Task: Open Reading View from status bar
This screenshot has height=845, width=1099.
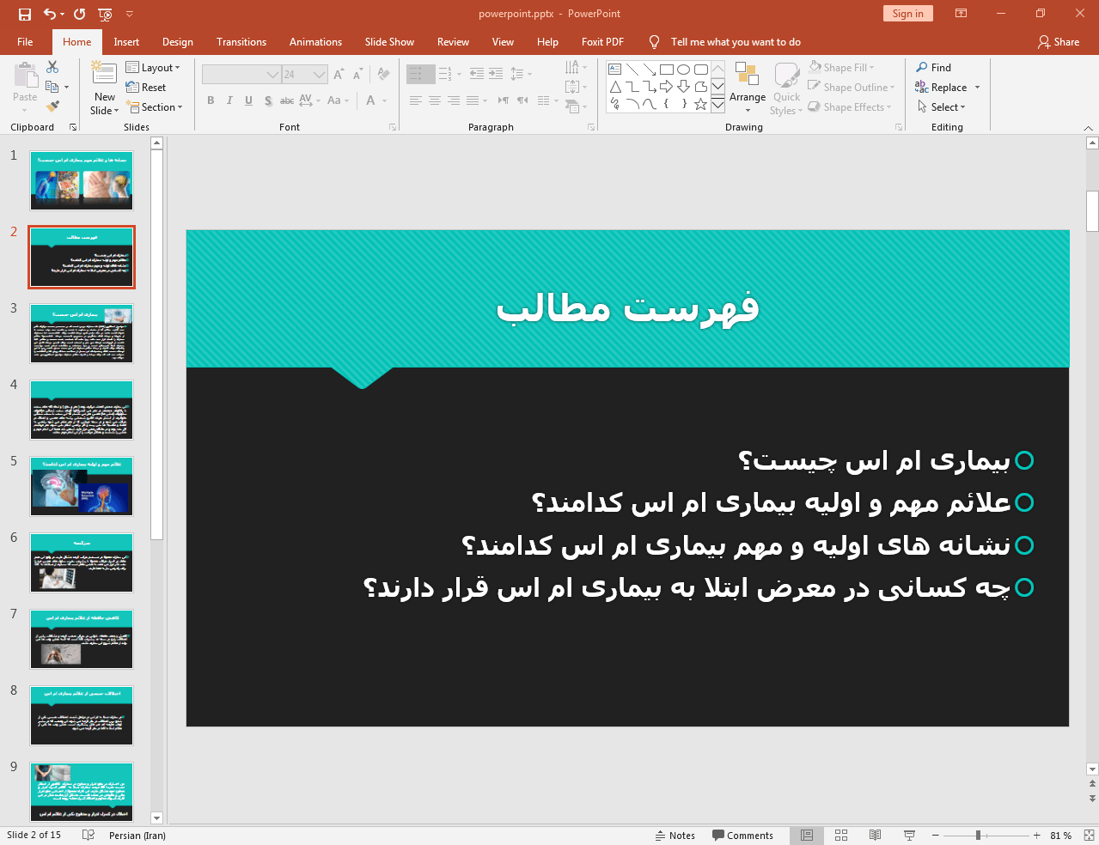Action: (875, 835)
